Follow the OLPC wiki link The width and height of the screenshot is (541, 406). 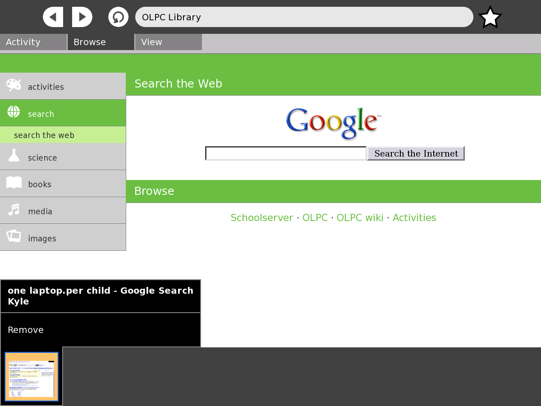tap(360, 218)
